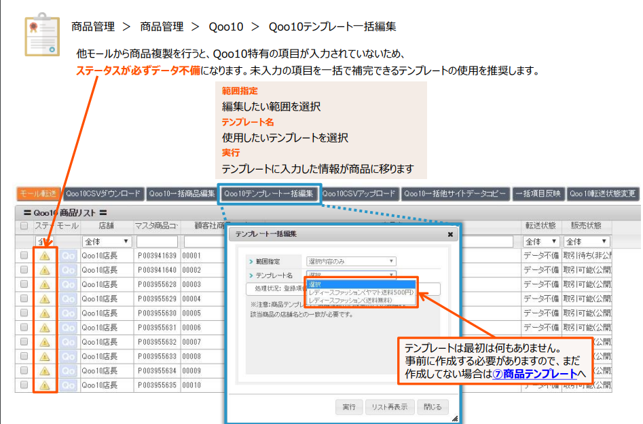This screenshot has height=424, width=643.
Task: Open the 店舗 filter dropdown
Action: 107,242
